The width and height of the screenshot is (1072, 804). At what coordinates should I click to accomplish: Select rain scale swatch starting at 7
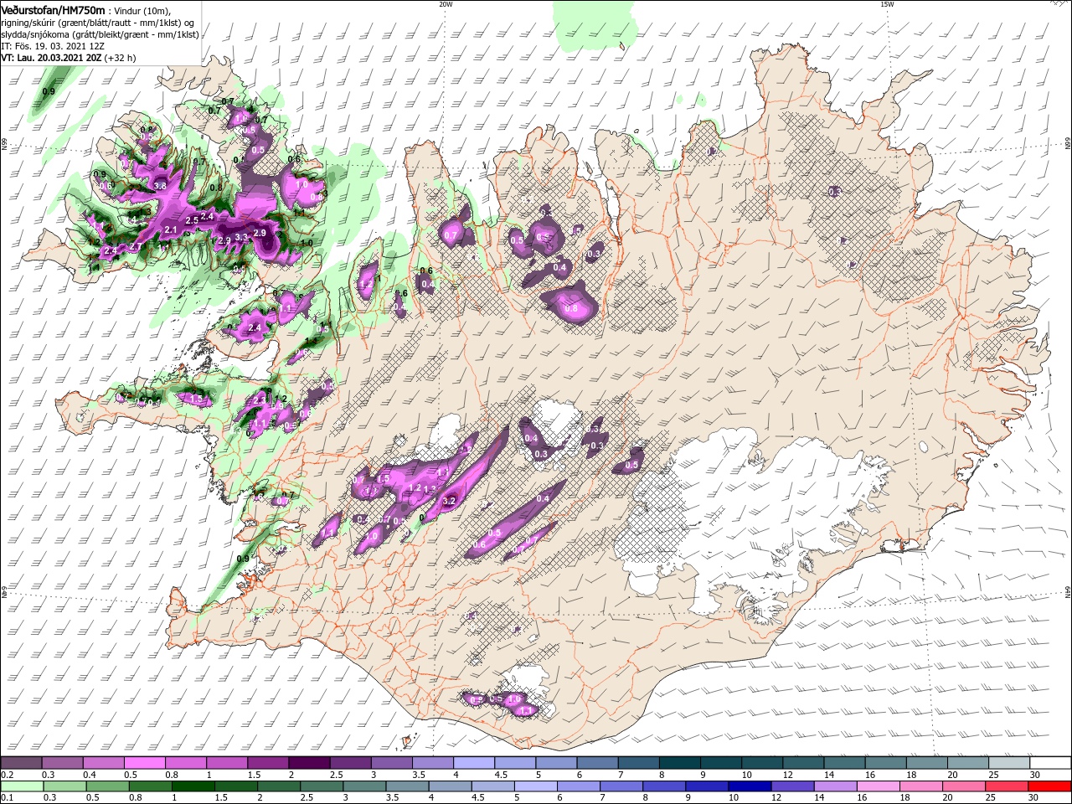[621, 786]
